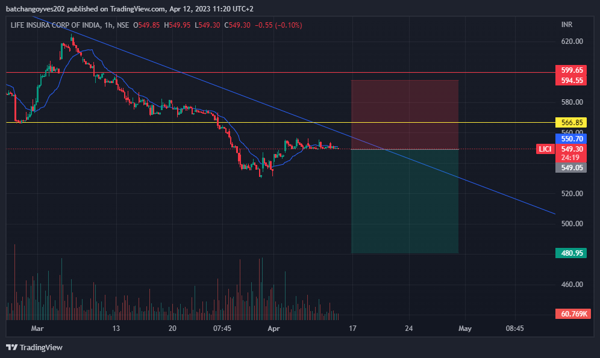Click the 500.00 price axis label

pyautogui.click(x=572, y=223)
